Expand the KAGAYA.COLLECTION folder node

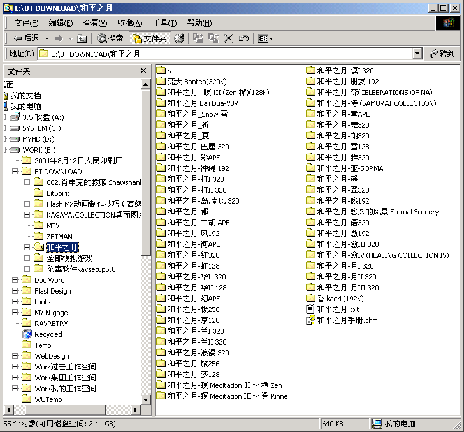[27, 214]
